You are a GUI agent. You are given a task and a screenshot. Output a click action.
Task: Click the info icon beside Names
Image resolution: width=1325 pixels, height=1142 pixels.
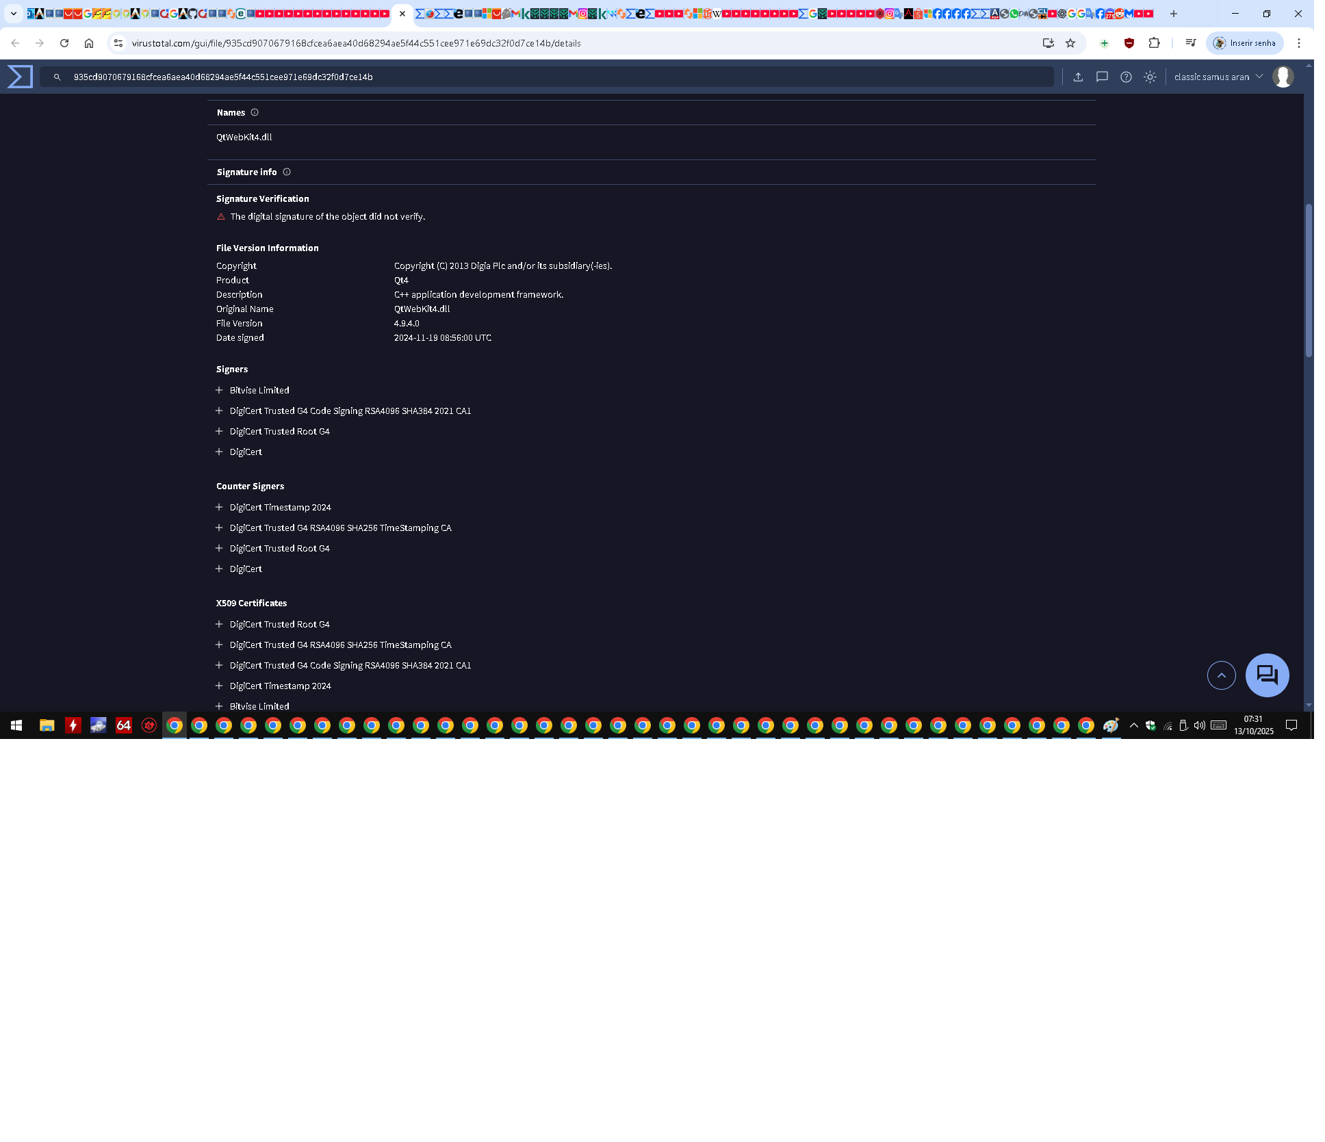[255, 112]
